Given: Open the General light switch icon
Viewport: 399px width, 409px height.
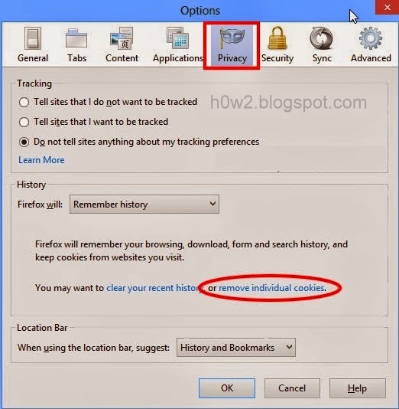Looking at the screenshot, I should coord(33,38).
